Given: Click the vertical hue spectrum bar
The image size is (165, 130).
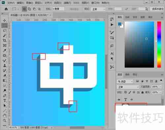Looking at the screenshot, I should pos(159,44).
